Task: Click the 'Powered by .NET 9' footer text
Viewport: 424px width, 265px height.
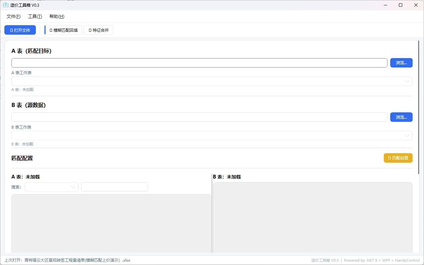Action: pyautogui.click(x=382, y=260)
